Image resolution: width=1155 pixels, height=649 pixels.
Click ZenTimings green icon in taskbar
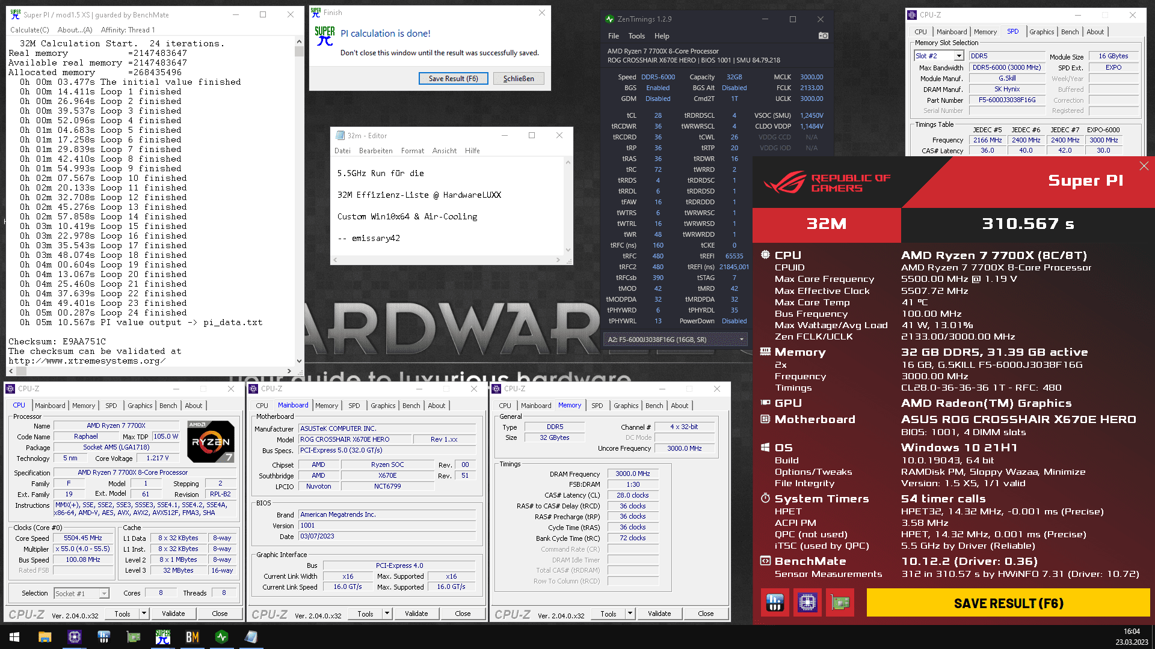221,637
